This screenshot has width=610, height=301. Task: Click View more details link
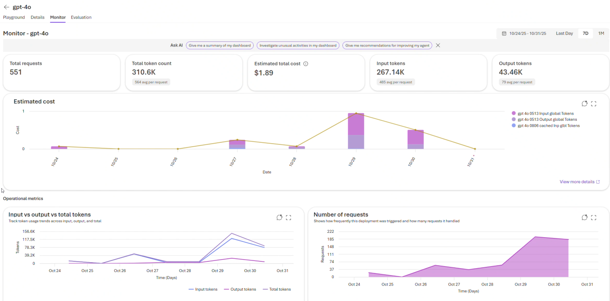[577, 182]
